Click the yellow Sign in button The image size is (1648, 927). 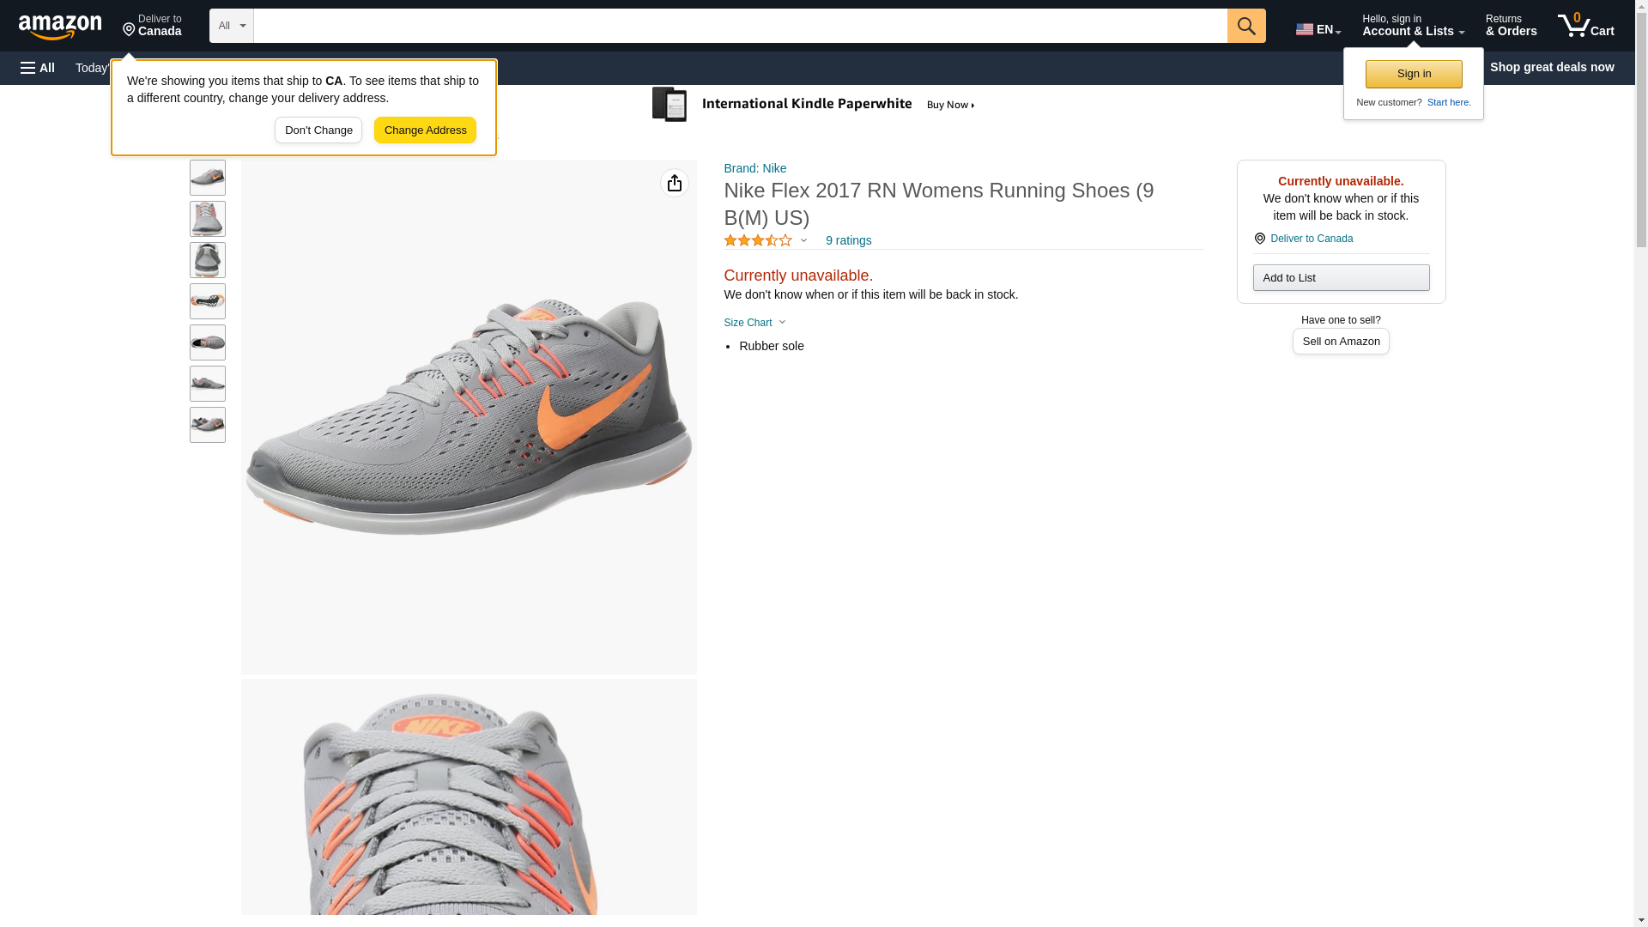(x=1413, y=74)
